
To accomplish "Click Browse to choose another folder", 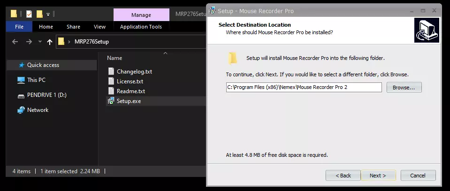I will click(x=404, y=88).
